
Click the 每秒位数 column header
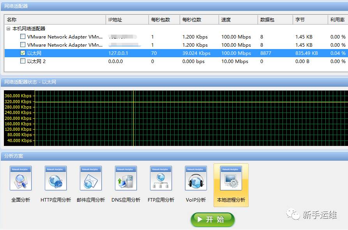(x=199, y=19)
